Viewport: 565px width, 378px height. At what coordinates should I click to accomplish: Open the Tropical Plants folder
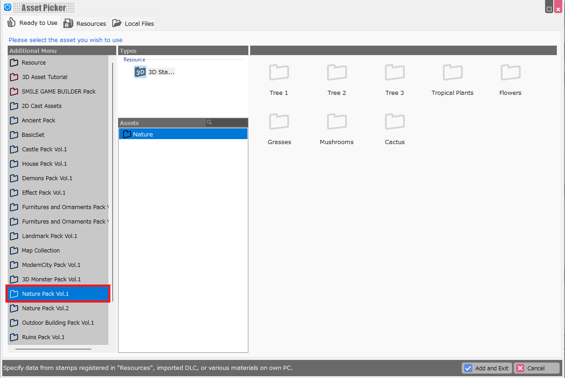point(452,73)
